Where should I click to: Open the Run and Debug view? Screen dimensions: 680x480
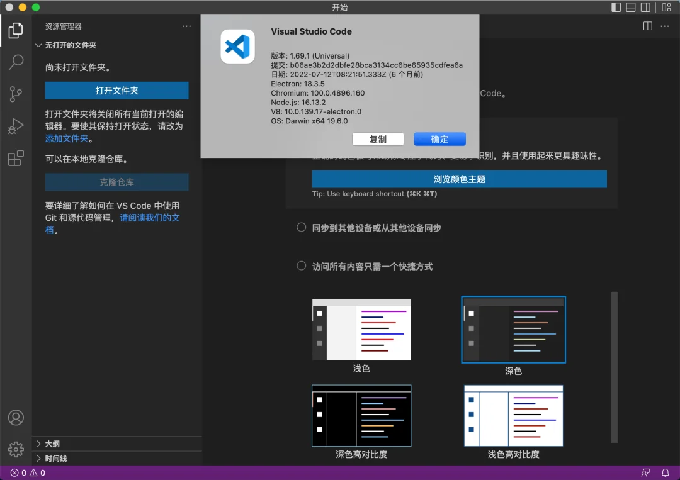16,126
